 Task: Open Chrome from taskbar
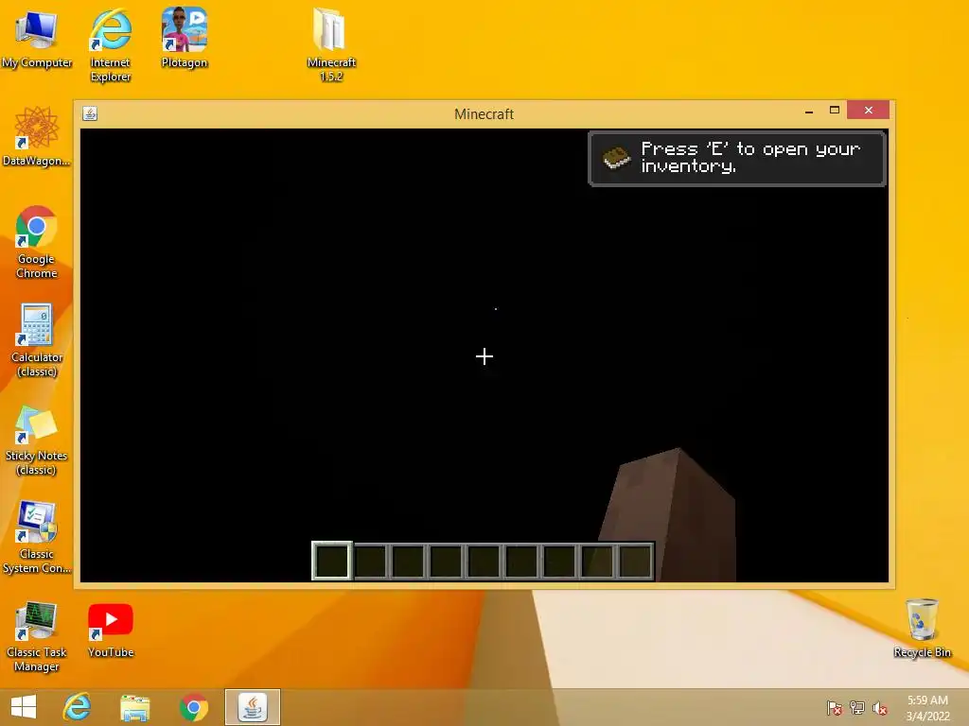[193, 707]
